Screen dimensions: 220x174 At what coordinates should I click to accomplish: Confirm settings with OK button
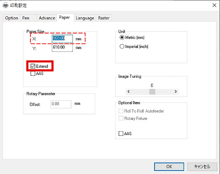pyautogui.click(x=169, y=167)
